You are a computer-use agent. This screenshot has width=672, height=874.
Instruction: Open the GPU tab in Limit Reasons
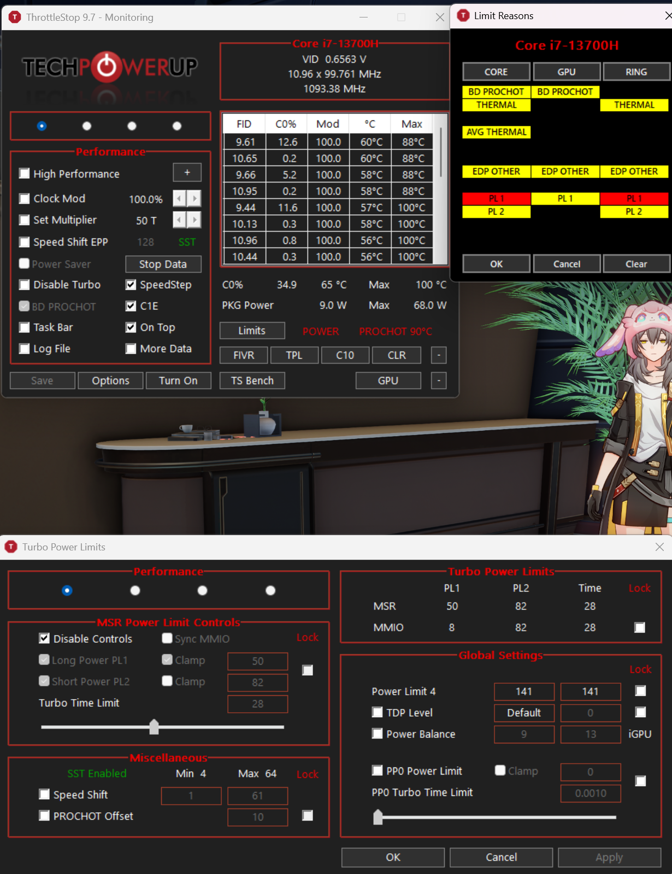click(x=567, y=72)
